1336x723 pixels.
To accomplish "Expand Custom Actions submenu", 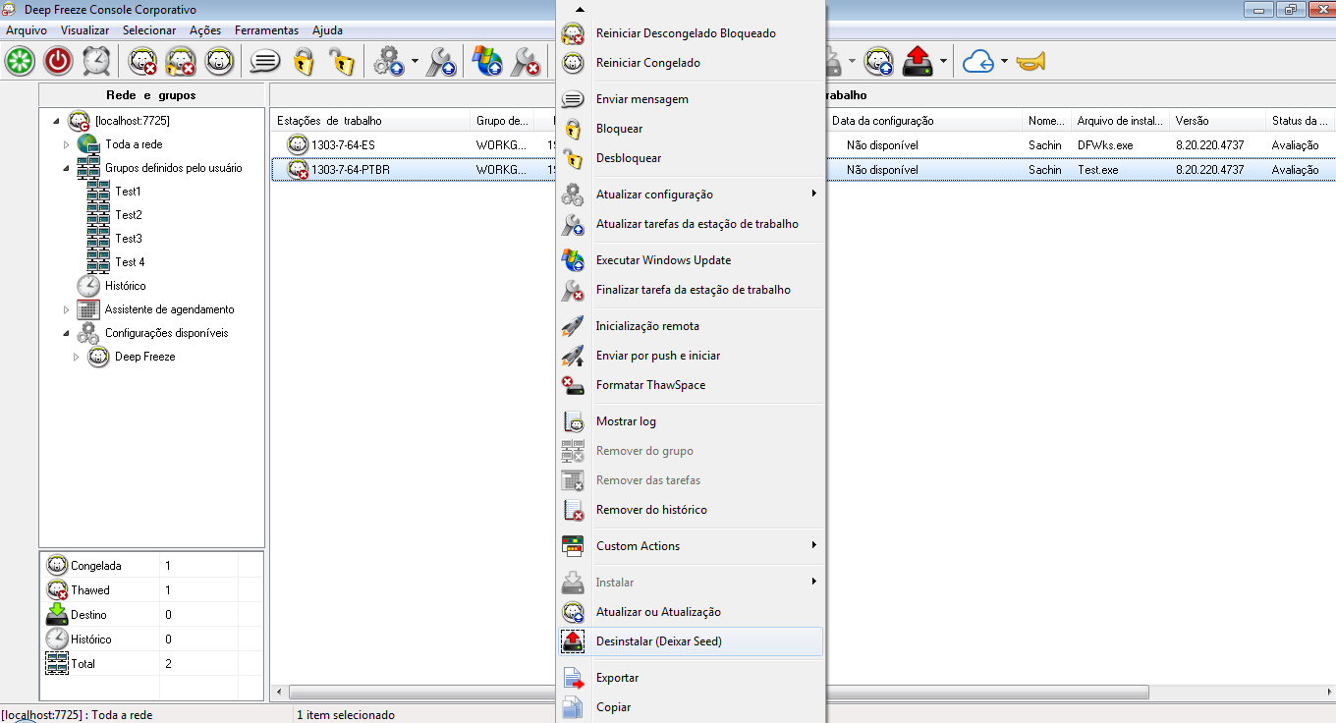I will coord(691,546).
